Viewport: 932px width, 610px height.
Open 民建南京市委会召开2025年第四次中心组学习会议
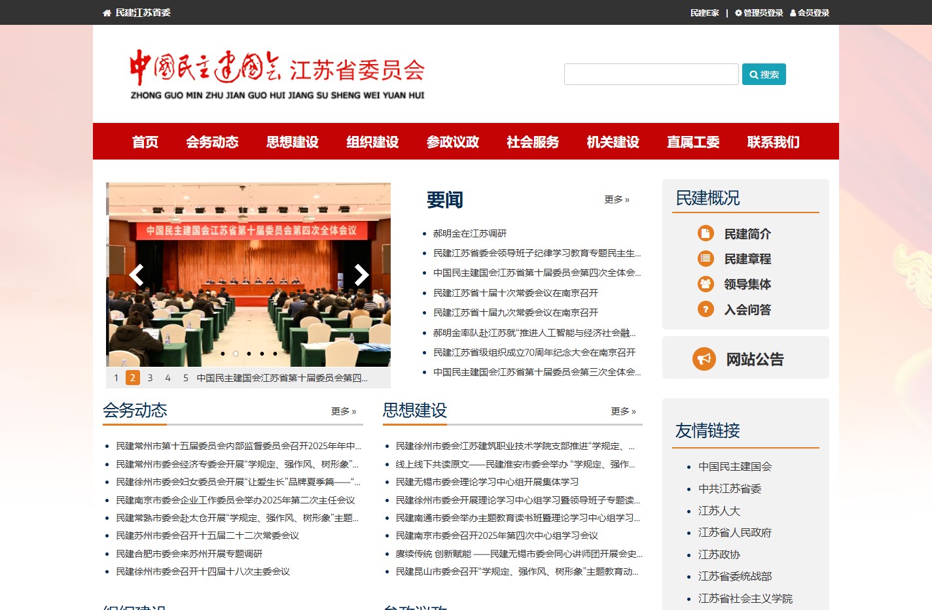497,535
